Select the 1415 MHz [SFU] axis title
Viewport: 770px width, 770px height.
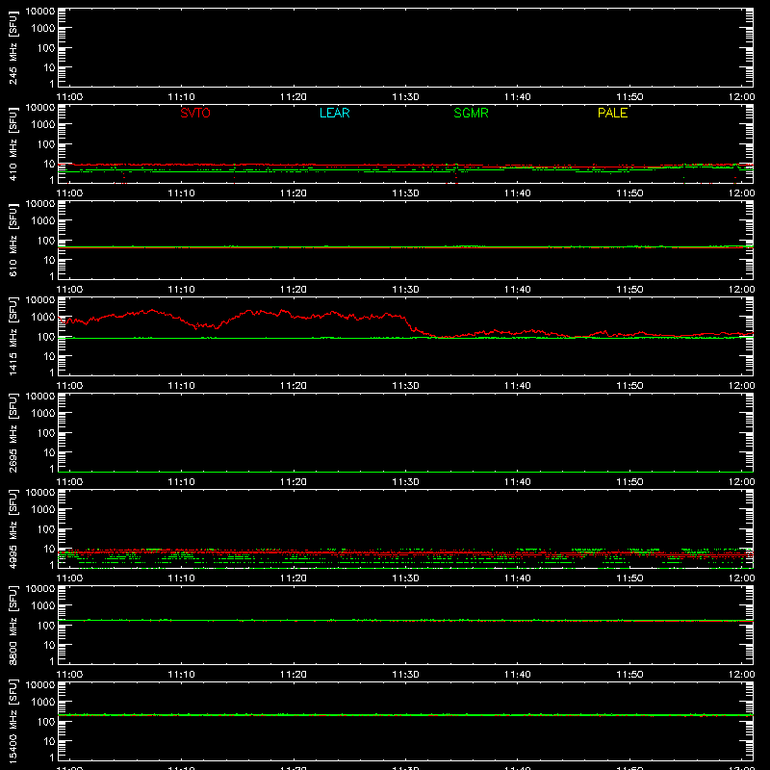point(13,336)
